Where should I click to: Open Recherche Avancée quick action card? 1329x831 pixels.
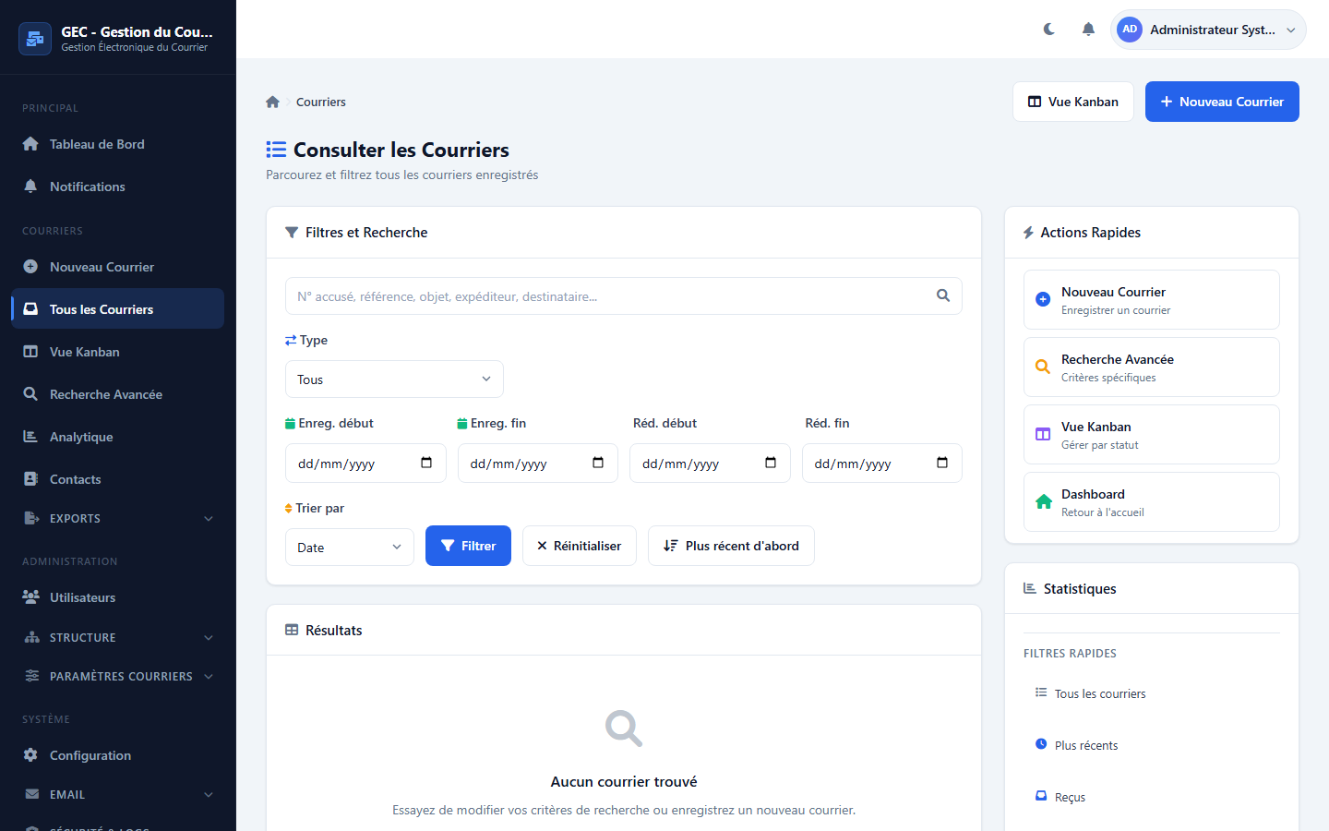(x=1151, y=367)
